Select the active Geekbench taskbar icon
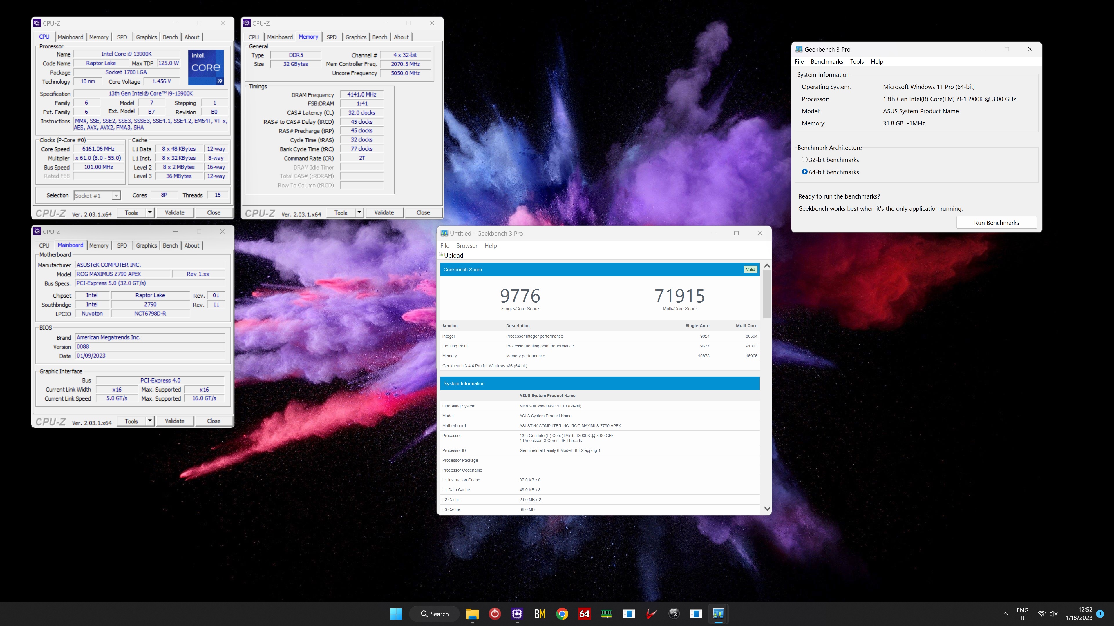 [718, 614]
